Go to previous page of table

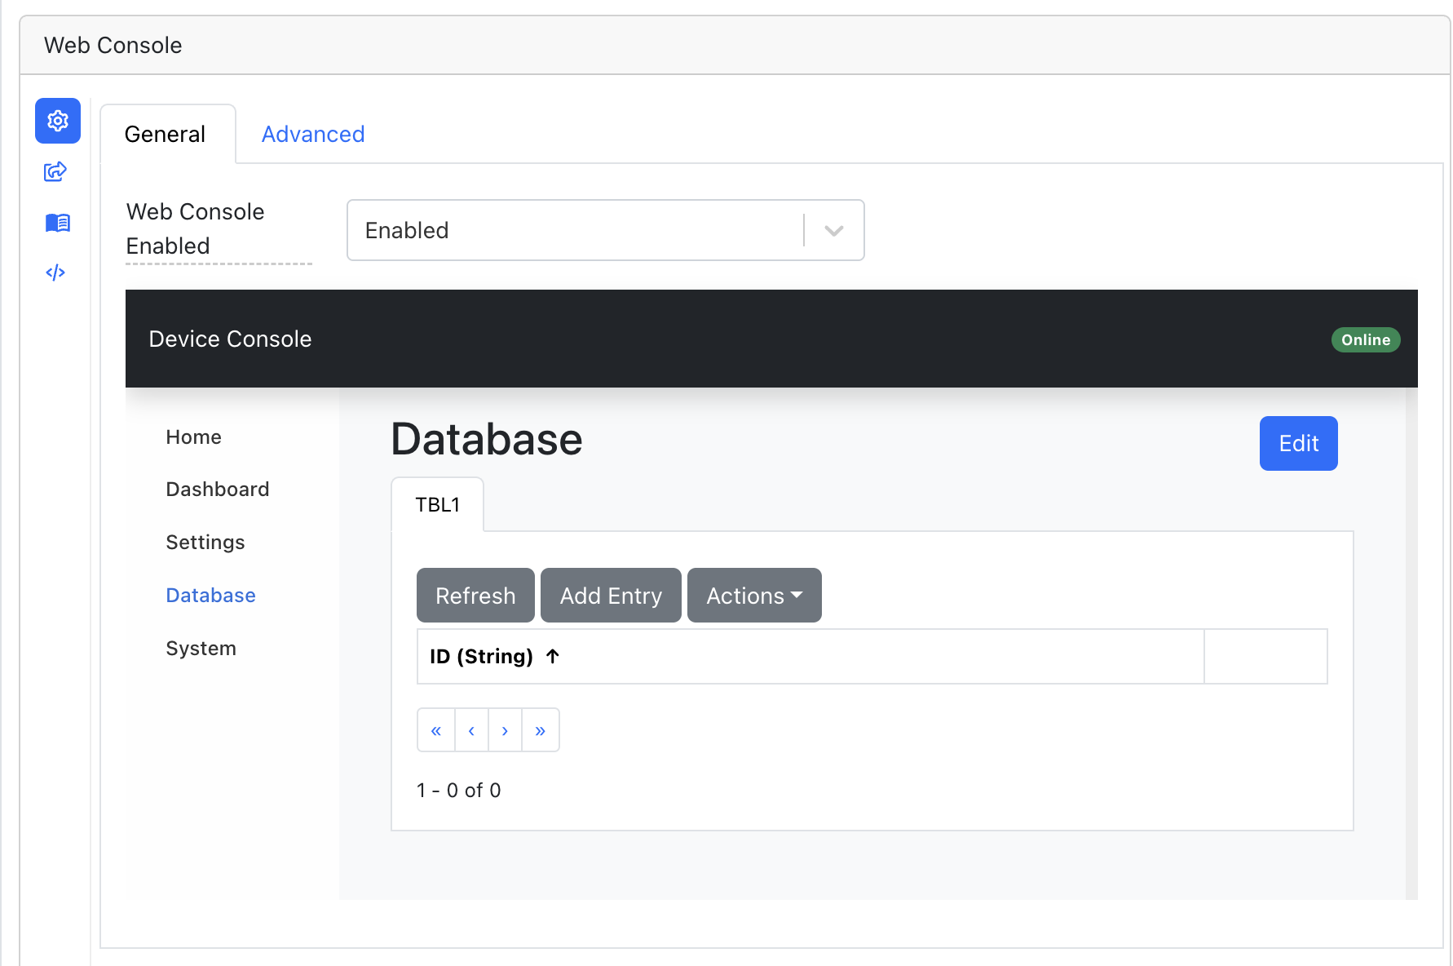point(471,730)
